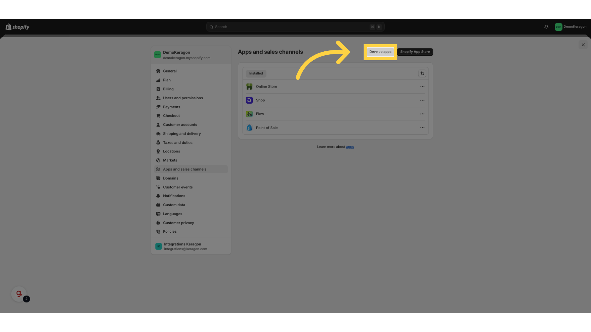Screen dimensions: 591x332
Task: Click the Notifications bell icon in the sidebar
Action: tap(158, 196)
